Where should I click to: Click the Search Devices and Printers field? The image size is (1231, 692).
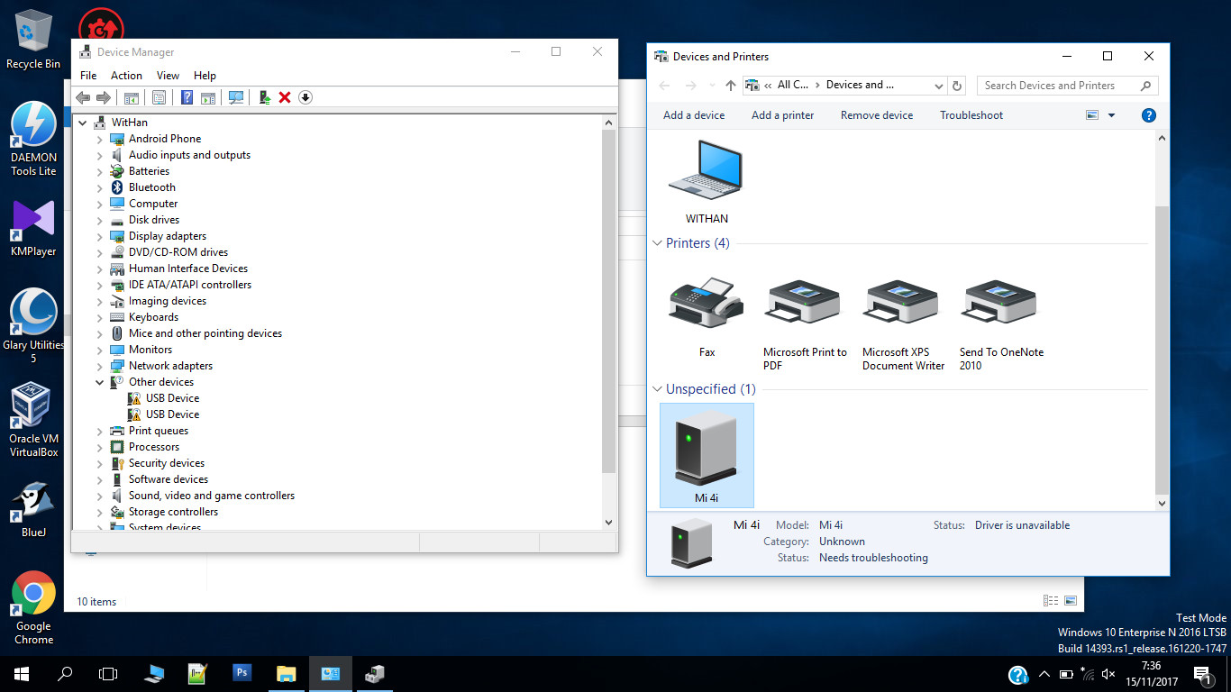pyautogui.click(x=1067, y=86)
